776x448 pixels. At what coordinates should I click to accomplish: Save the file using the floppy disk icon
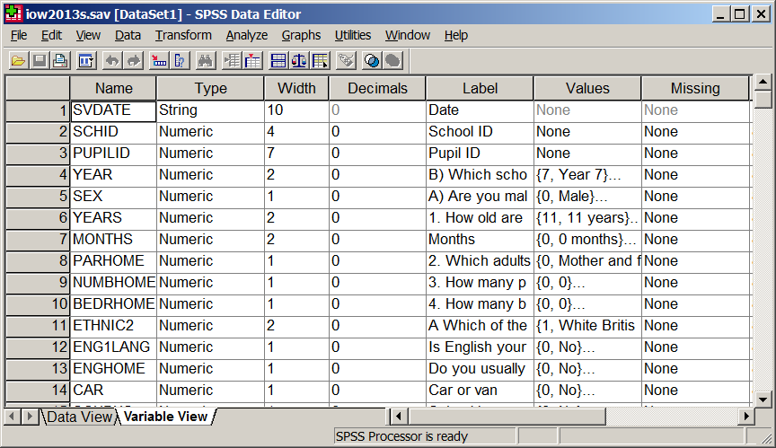[40, 61]
